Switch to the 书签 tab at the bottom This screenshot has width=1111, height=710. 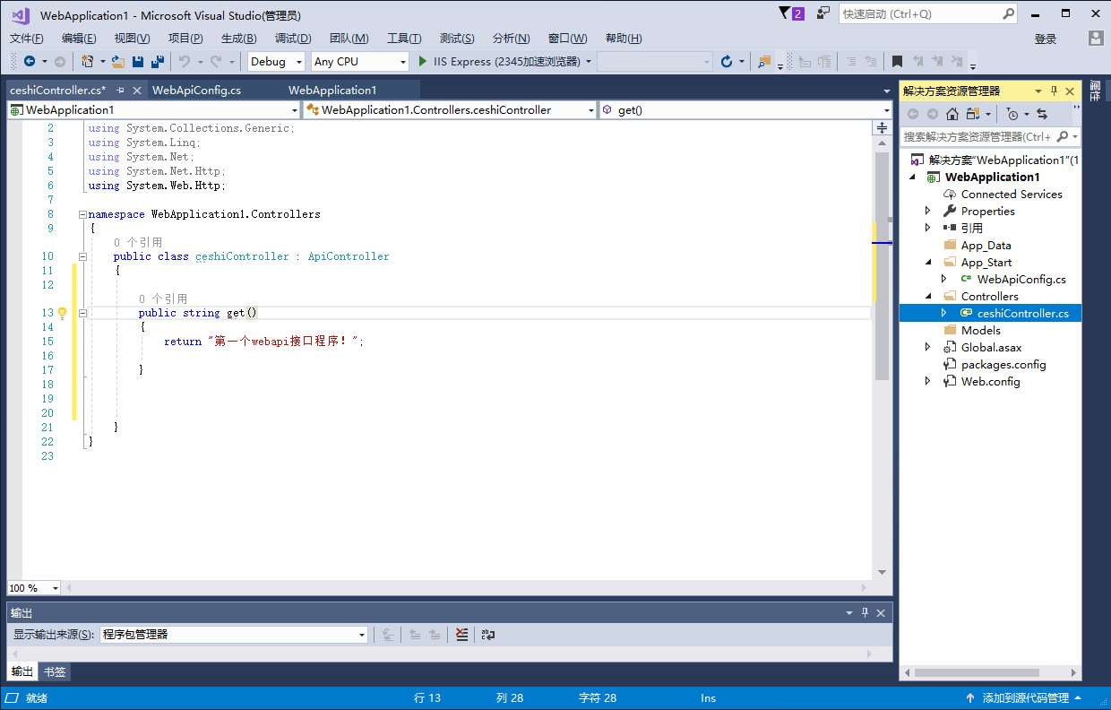55,672
